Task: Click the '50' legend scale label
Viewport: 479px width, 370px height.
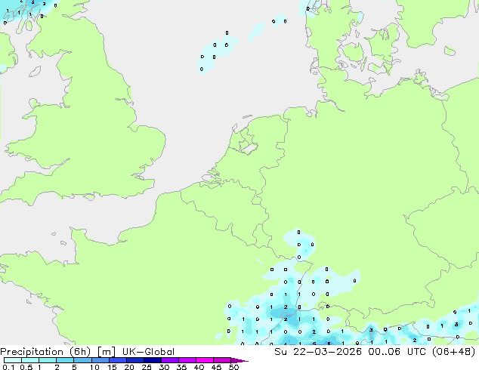Action: point(233,367)
